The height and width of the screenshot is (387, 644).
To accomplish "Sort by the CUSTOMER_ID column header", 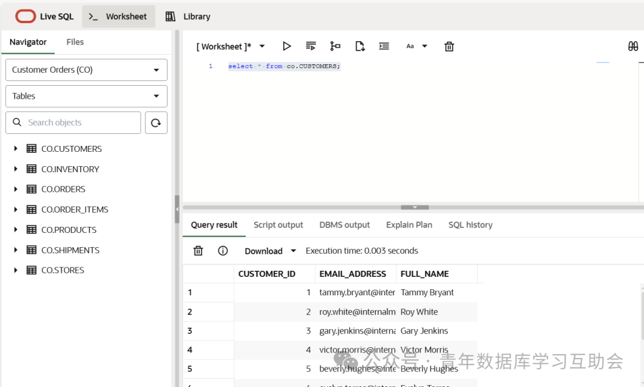I will pyautogui.click(x=274, y=274).
